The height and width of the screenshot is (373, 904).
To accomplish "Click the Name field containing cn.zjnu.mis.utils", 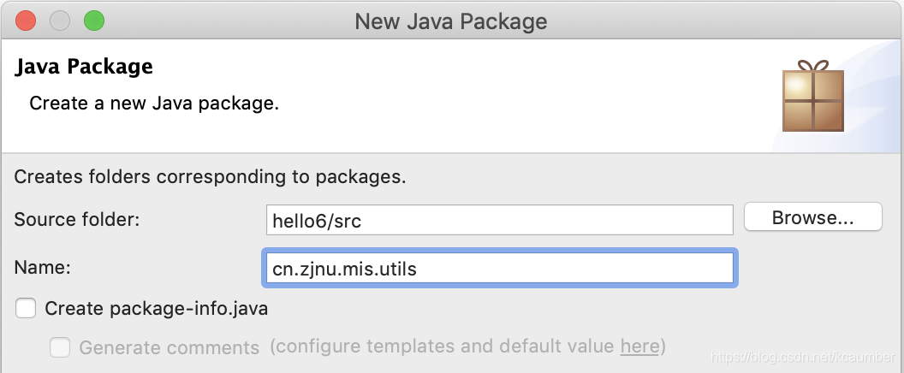I will click(499, 267).
